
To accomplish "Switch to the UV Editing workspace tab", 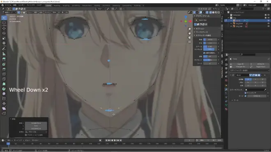I will (76, 5).
